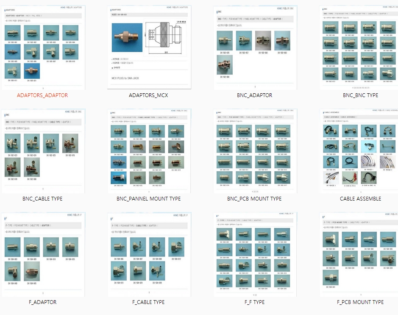Click the BNC_ADAPTOR thumbnail image
This screenshot has height=315, width=398.
(x=254, y=47)
